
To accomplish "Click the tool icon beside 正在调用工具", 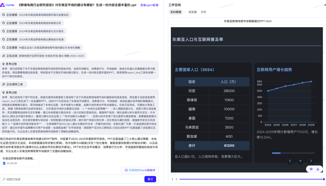I will (4, 84).
